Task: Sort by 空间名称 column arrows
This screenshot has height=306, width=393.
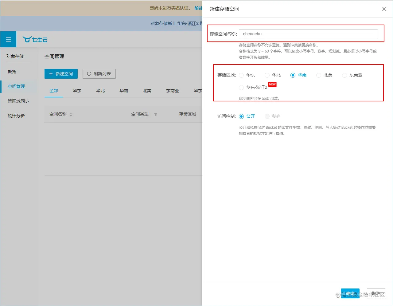Action: (x=71, y=114)
